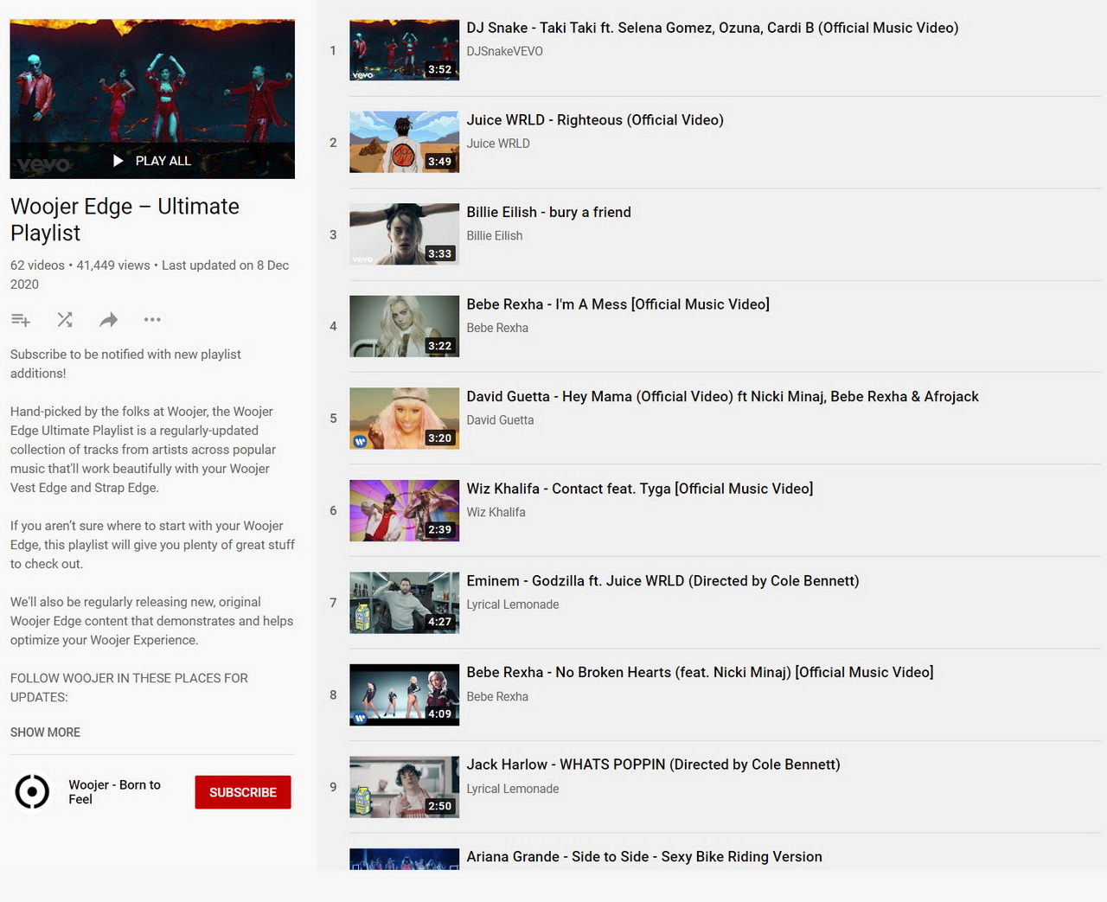Open Bebe Rexha channel under No Broken Hearts
The width and height of the screenshot is (1107, 902).
497,696
